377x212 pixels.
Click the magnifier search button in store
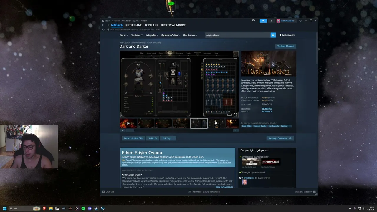(273, 35)
